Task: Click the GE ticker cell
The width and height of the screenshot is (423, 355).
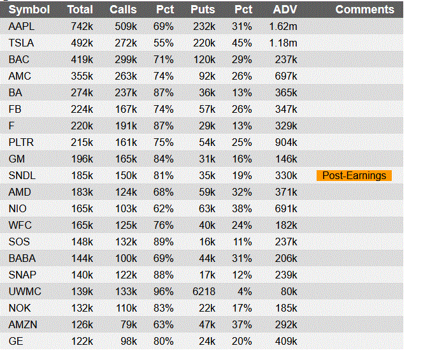Action: [x=16, y=341]
